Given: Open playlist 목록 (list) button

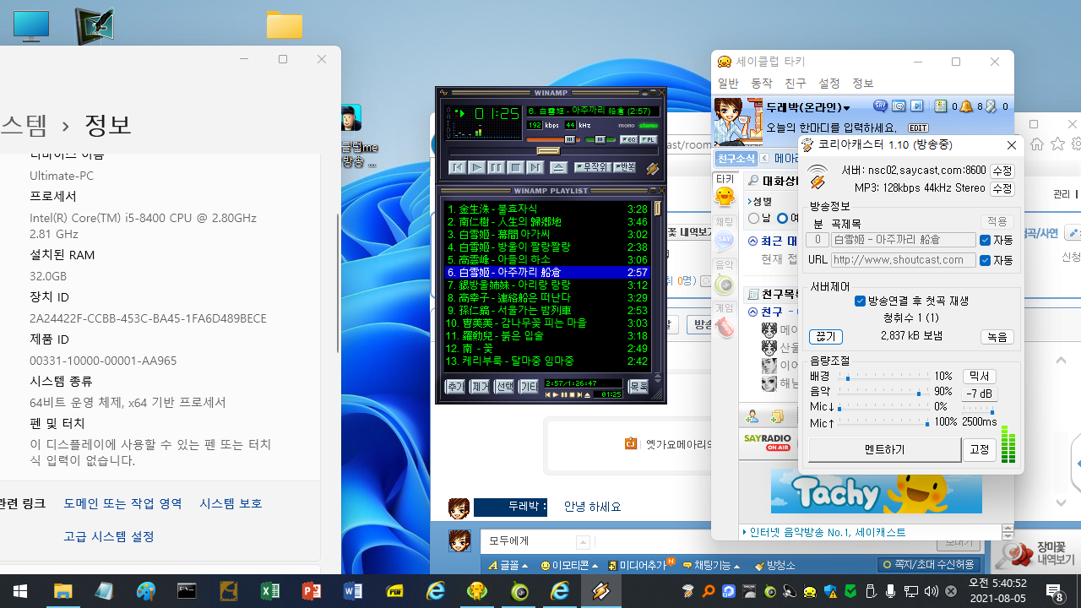Looking at the screenshot, I should pyautogui.click(x=638, y=387).
